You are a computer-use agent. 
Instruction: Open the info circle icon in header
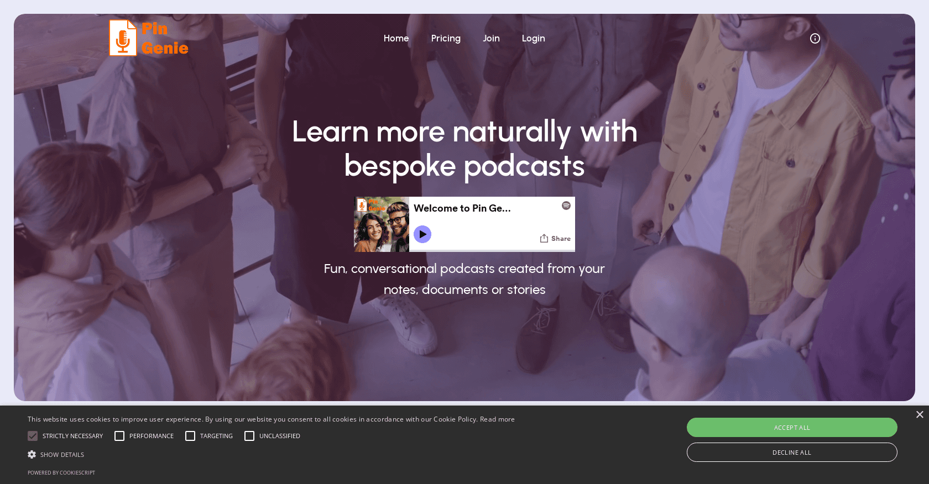pyautogui.click(x=815, y=38)
